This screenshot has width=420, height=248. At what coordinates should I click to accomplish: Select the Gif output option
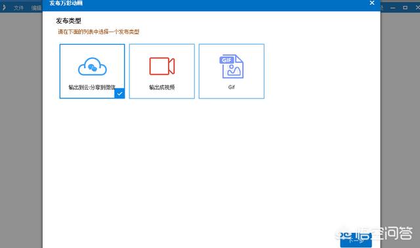click(232, 72)
